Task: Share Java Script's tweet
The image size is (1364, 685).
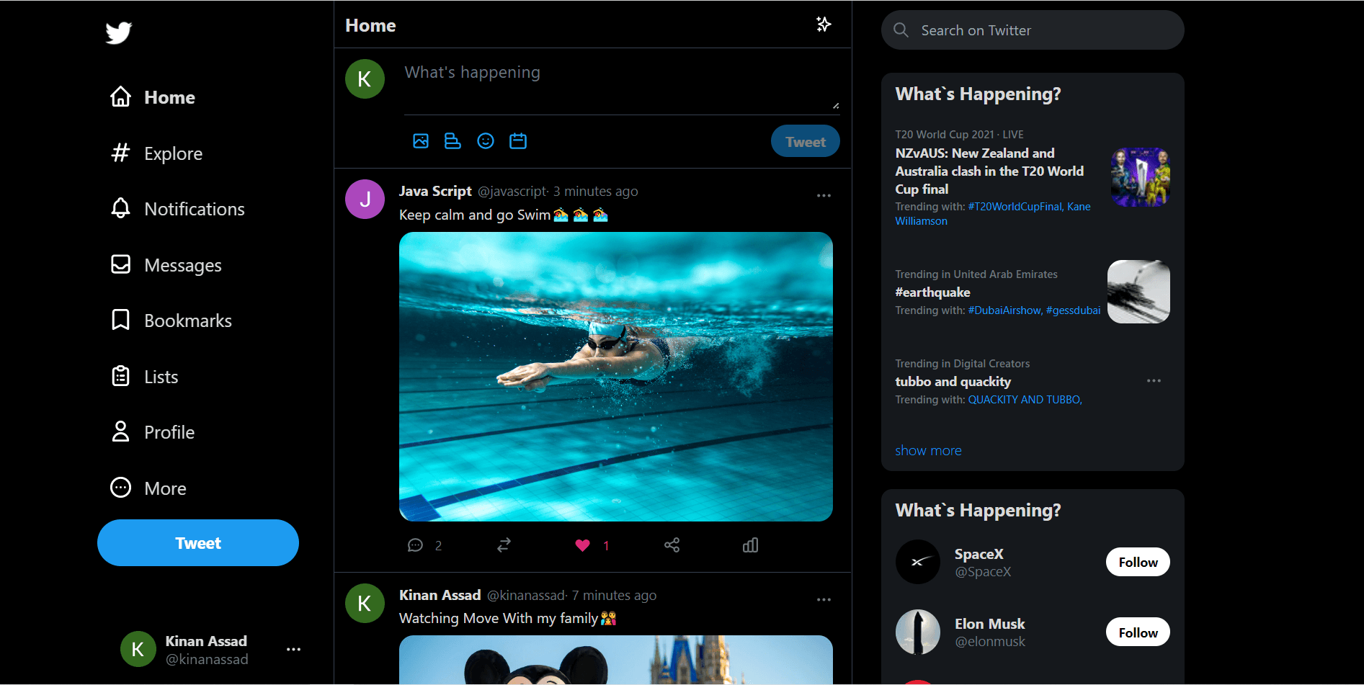Action: [672, 545]
